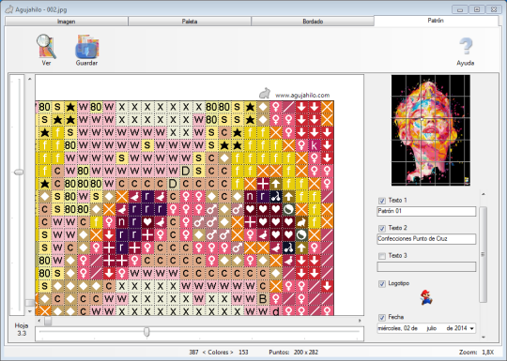Click the options panel scroll down arrow

click(484, 338)
